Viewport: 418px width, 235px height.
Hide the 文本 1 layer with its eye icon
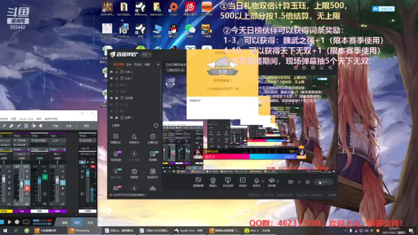[111, 78]
